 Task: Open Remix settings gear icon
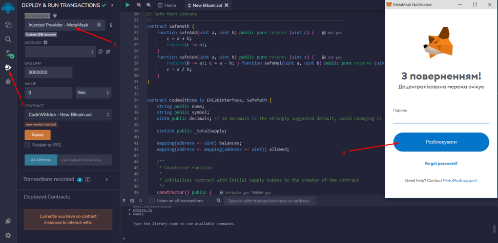pos(8,235)
